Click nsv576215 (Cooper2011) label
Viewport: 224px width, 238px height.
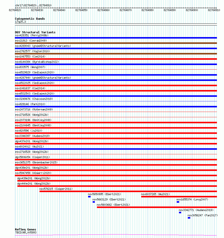pyautogui.click(x=56, y=189)
